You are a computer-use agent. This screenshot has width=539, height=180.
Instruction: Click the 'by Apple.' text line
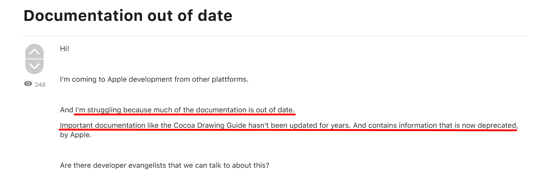[x=76, y=136]
